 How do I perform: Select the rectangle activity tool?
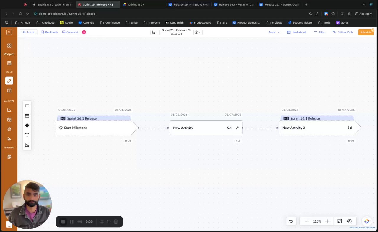(27, 106)
